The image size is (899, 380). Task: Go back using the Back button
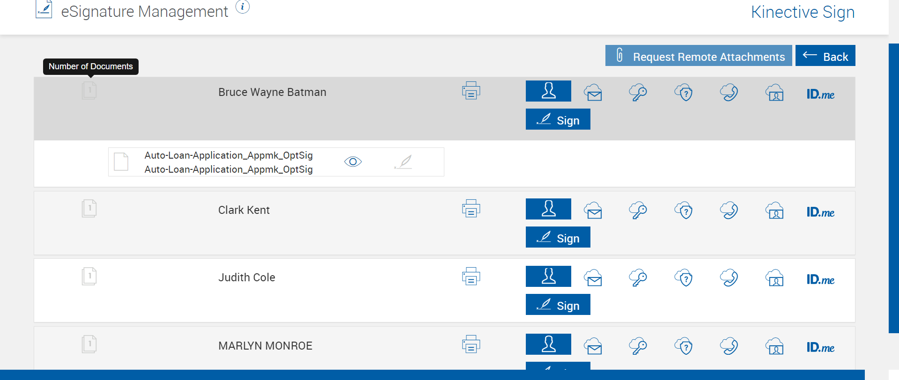coord(825,56)
